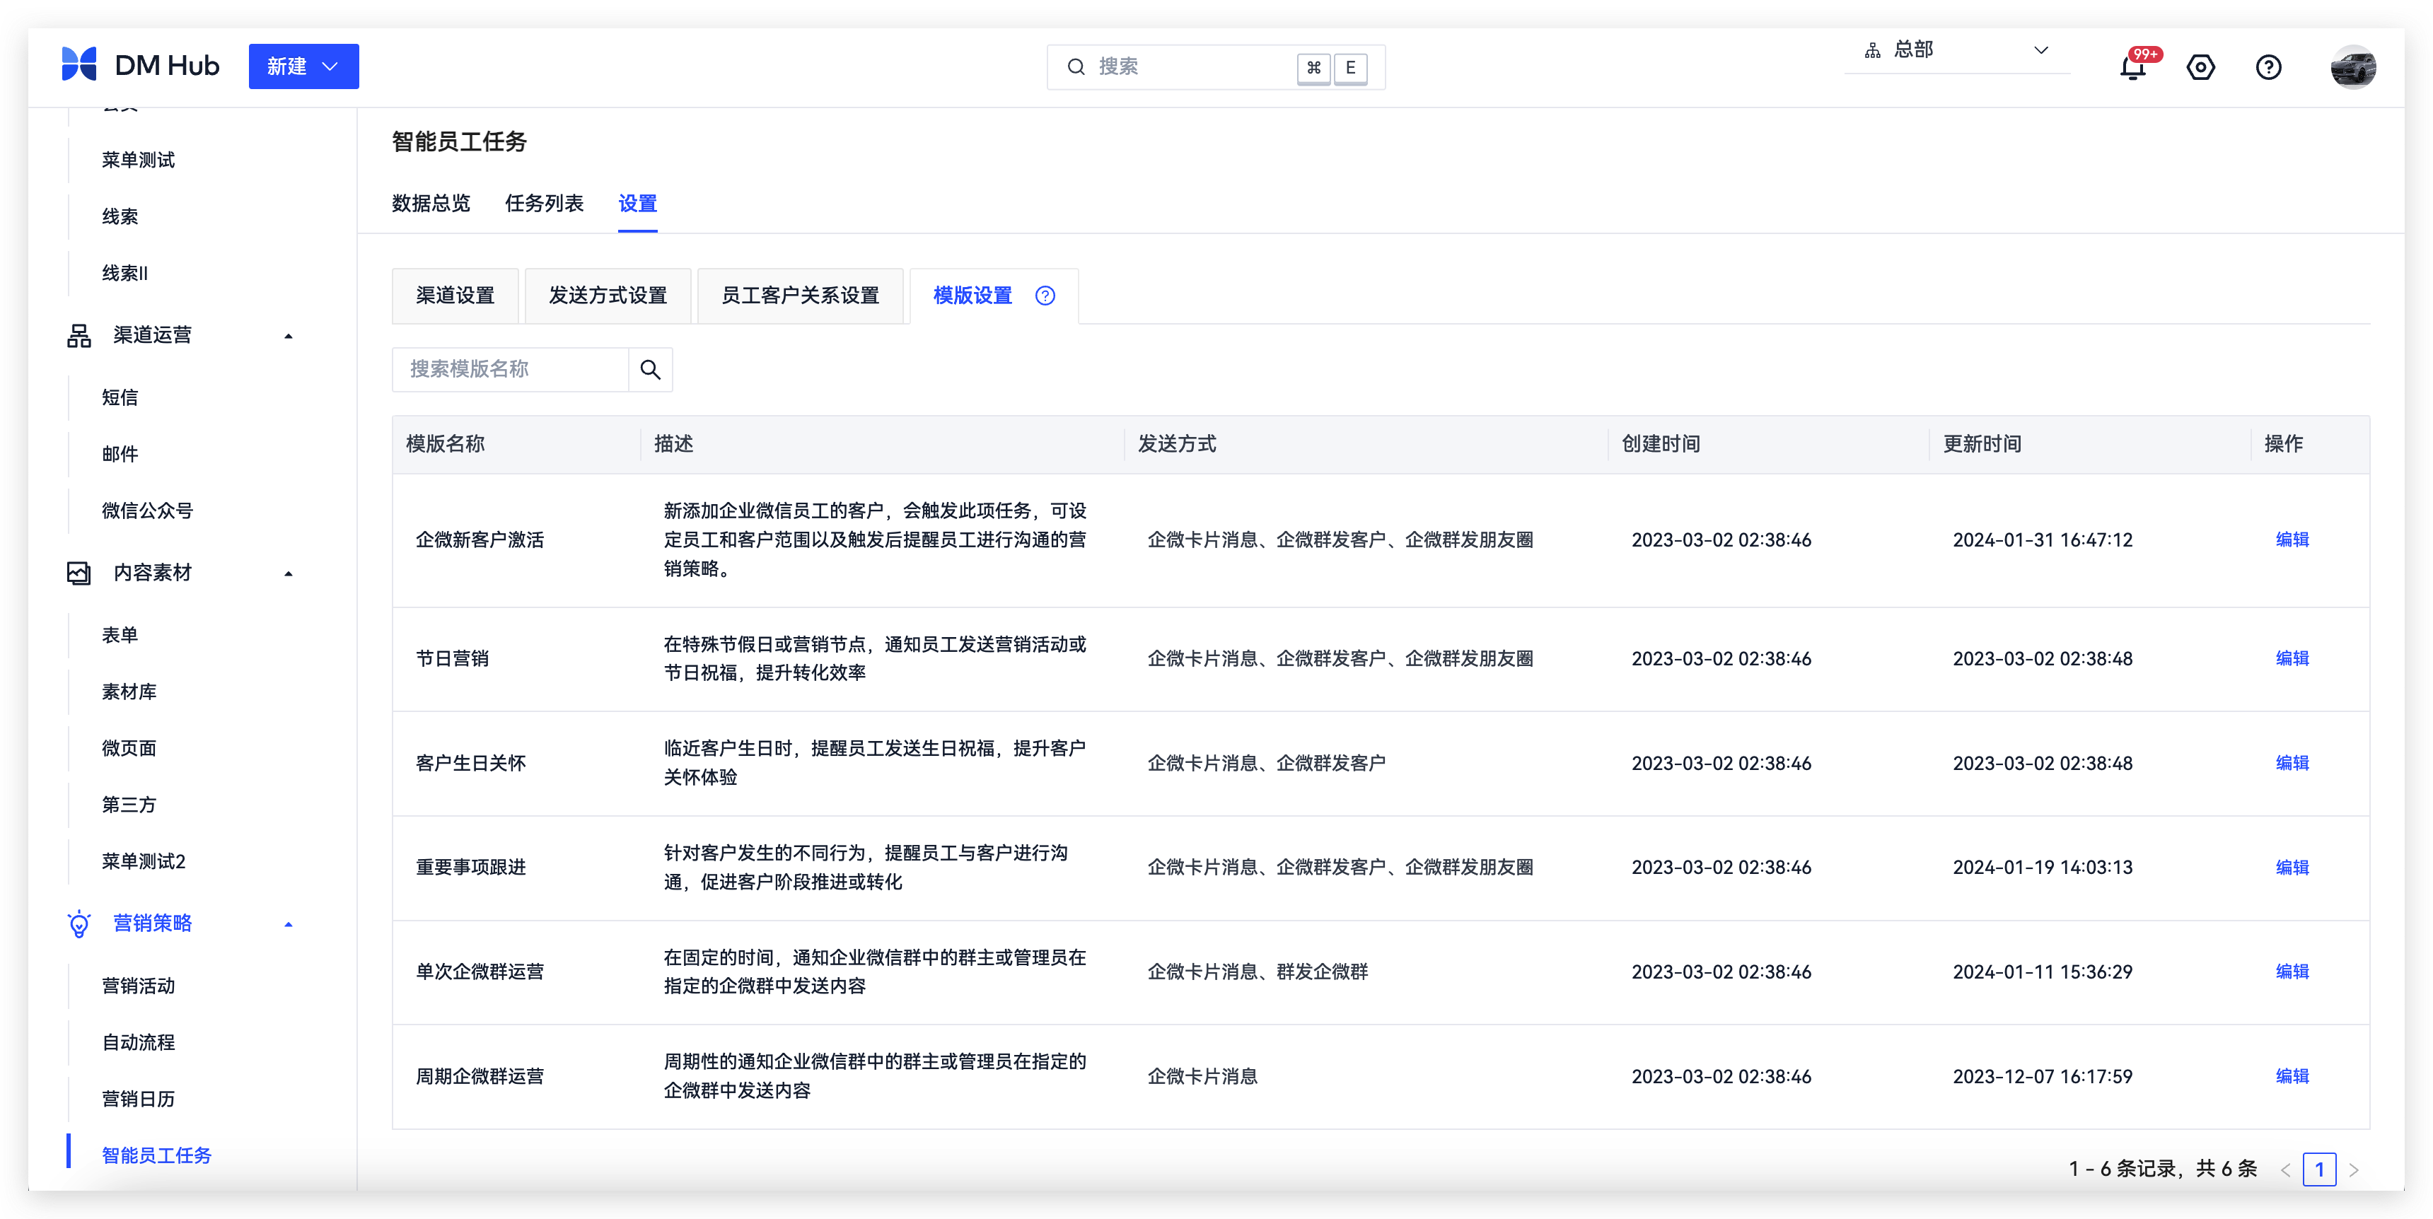
Task: Open the 渠道设置 sub-tab
Action: 455,296
